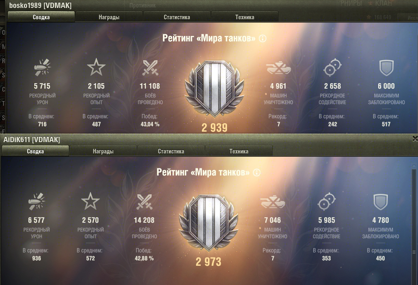Switch to Статистика tab for AiDiK611
The image size is (418, 285).
171,151
